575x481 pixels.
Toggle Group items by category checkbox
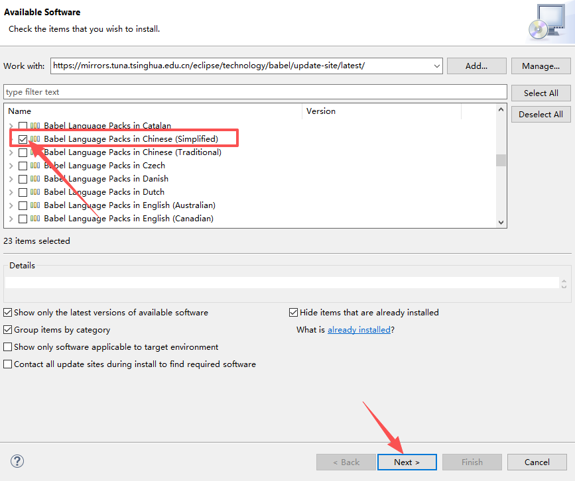[8, 330]
